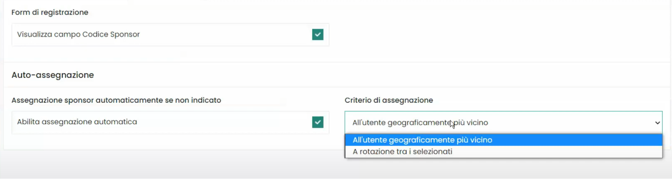This screenshot has width=672, height=179.
Task: Click the Criterio di assegnazione field label
Action: pos(388,100)
